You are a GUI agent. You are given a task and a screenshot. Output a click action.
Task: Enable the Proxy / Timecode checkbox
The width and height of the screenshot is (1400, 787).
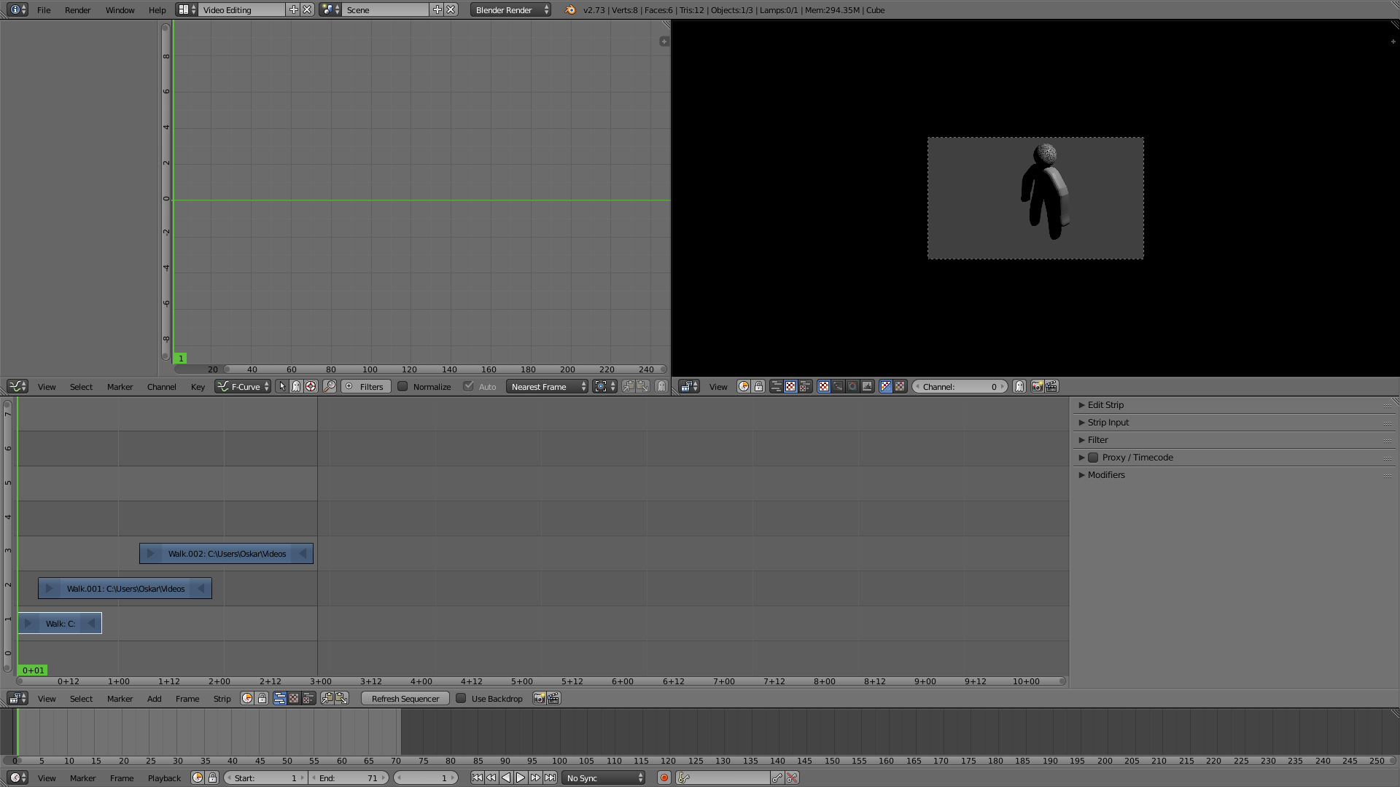click(1093, 458)
